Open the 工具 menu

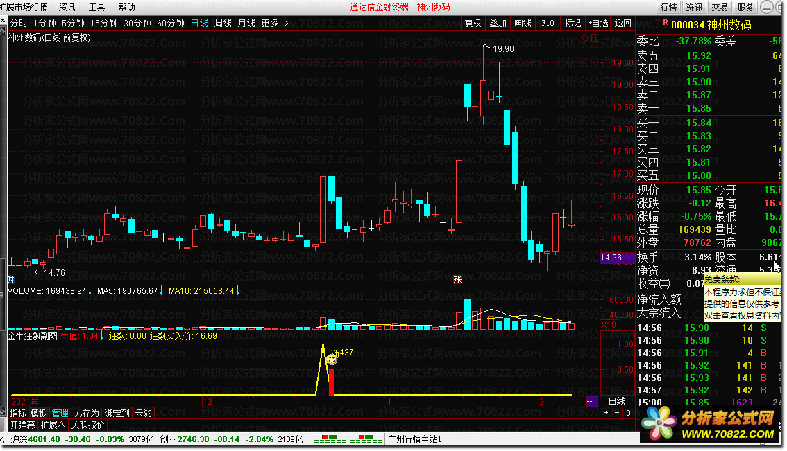pos(97,7)
